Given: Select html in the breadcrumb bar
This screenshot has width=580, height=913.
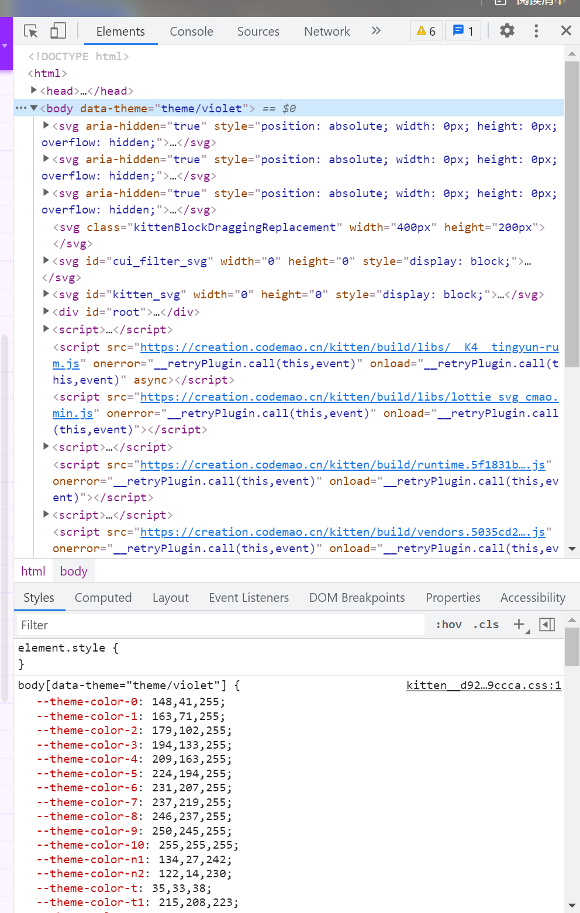Looking at the screenshot, I should pyautogui.click(x=33, y=571).
